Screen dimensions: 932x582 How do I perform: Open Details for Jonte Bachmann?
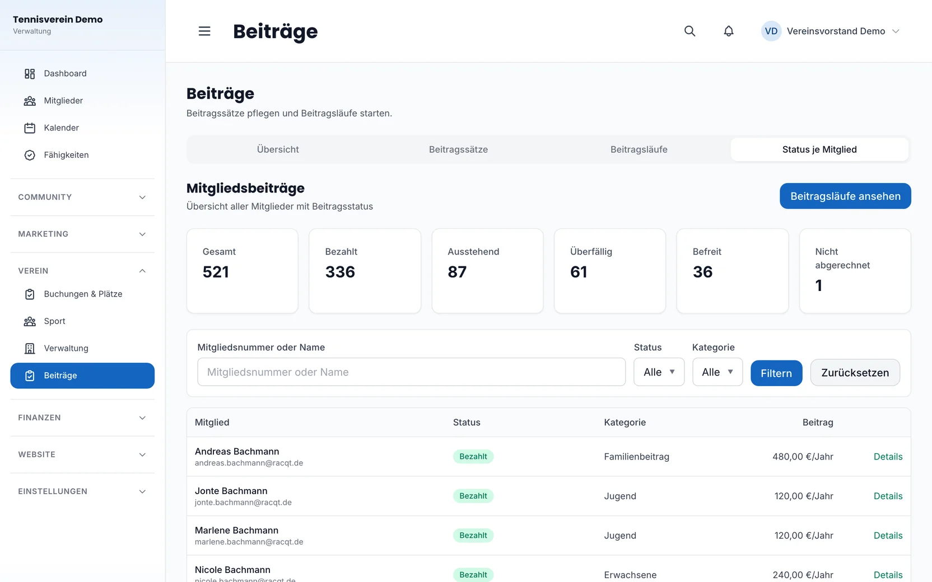888,496
